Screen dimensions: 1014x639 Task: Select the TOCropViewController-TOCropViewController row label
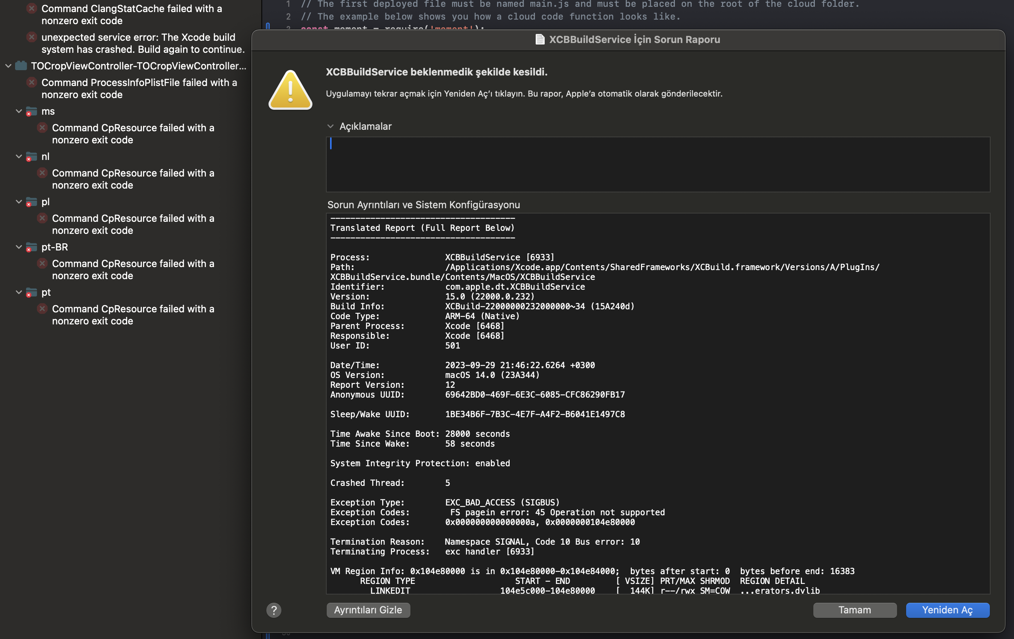pyautogui.click(x=138, y=66)
